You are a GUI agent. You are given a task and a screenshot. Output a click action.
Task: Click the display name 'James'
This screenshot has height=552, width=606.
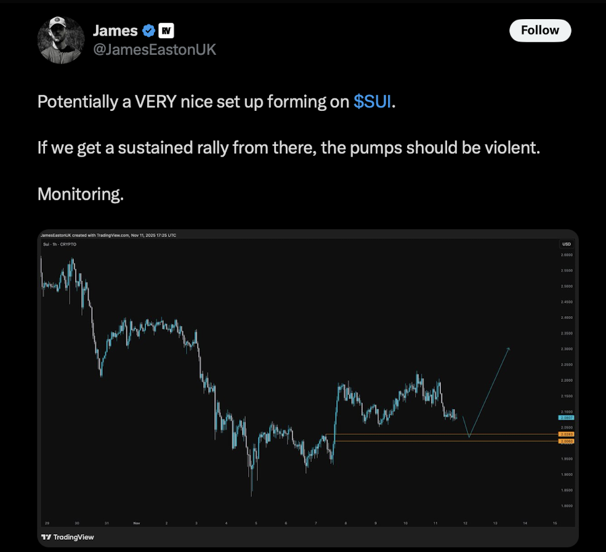click(x=114, y=30)
